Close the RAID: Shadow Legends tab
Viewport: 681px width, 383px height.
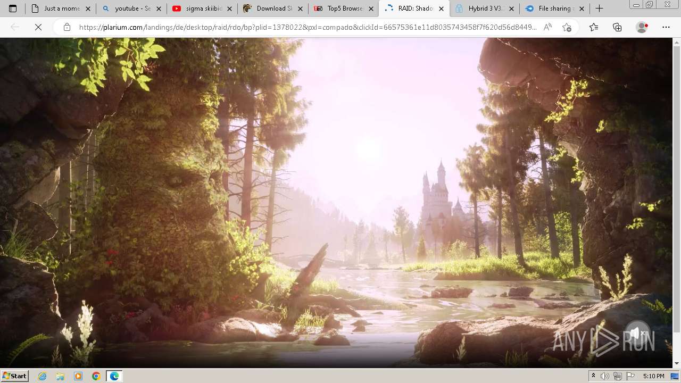441,9
